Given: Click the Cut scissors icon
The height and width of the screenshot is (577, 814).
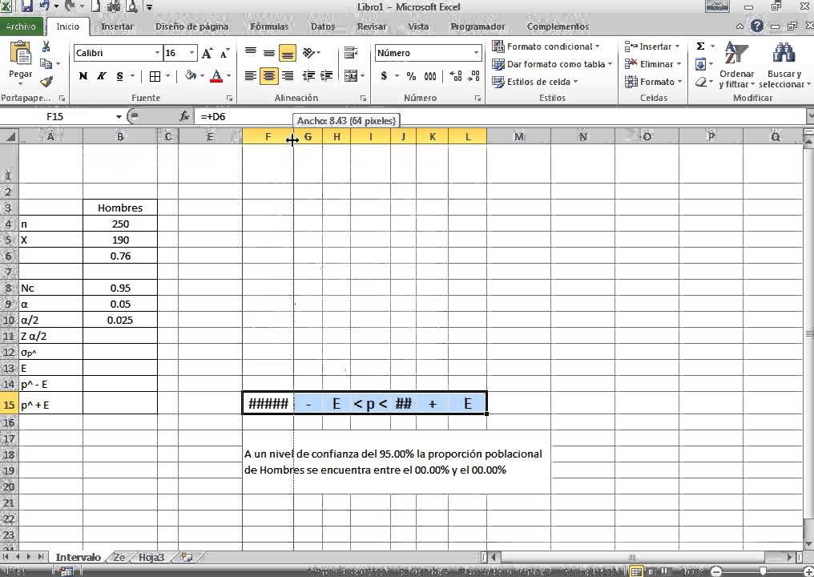Looking at the screenshot, I should pos(46,46).
